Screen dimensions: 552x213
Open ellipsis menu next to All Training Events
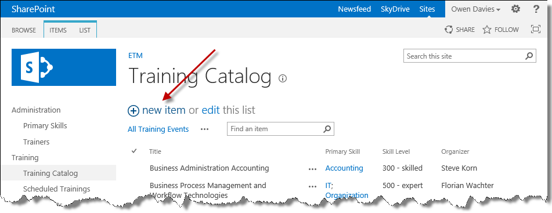(204, 129)
